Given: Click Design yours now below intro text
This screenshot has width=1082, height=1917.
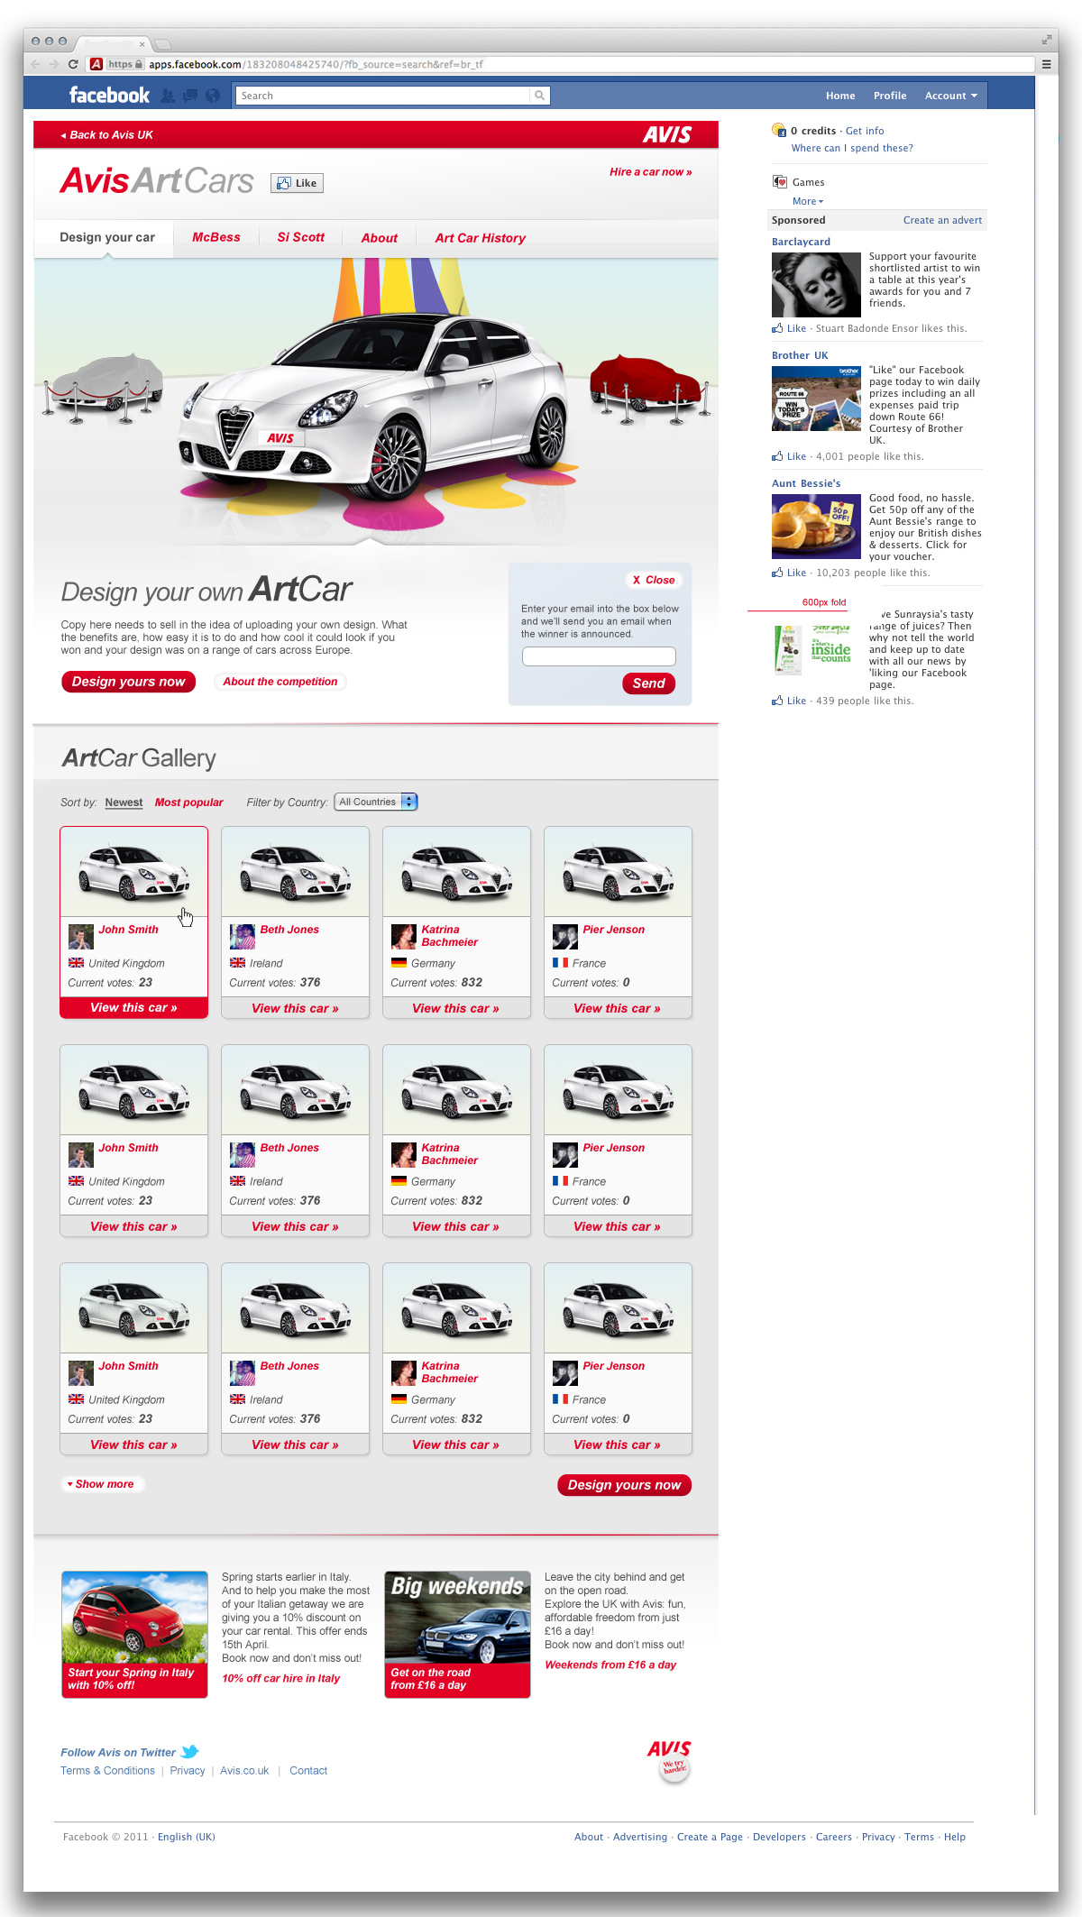Looking at the screenshot, I should tap(129, 682).
